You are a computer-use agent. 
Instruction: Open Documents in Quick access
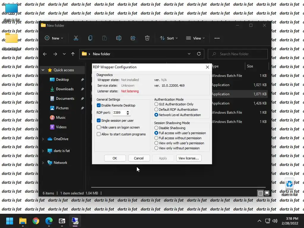(65, 99)
